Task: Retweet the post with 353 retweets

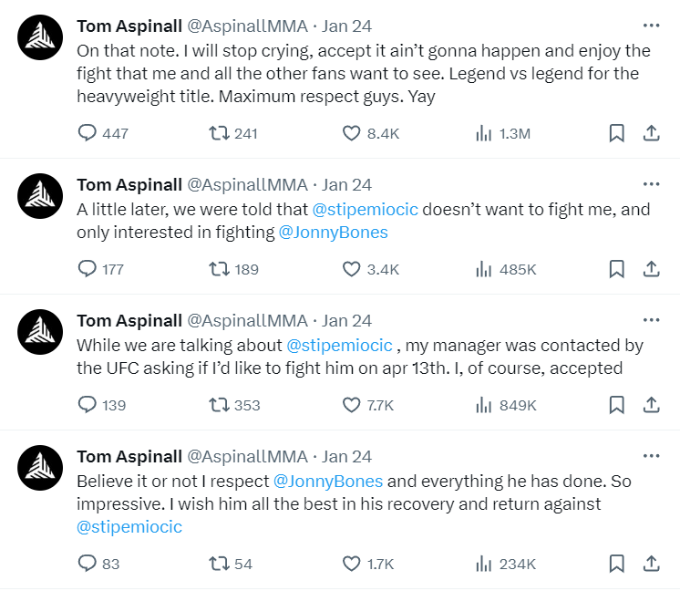Action: [x=219, y=405]
